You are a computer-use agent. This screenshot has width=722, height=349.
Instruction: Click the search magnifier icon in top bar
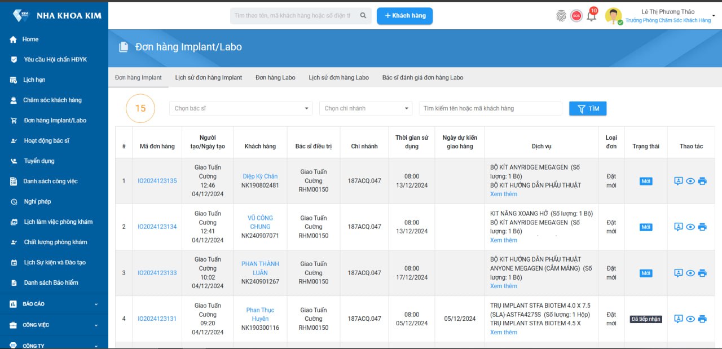point(364,16)
